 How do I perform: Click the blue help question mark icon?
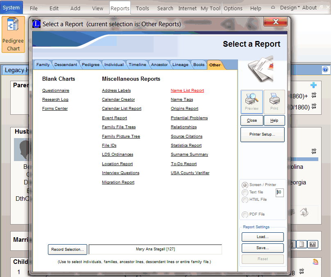(325, 70)
